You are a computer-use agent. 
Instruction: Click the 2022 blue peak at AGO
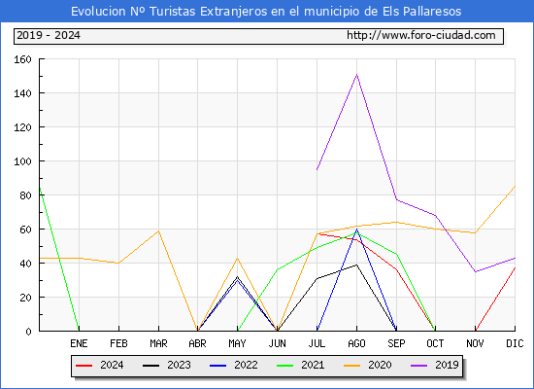[x=356, y=230]
